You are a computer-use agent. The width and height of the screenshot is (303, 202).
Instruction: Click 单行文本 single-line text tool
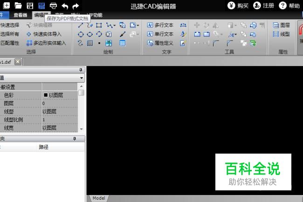pyautogui.click(x=160, y=34)
